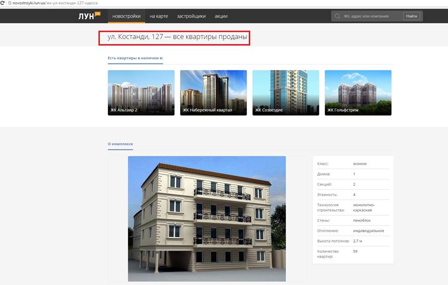This screenshot has height=285, width=448.
Task: Go to the акции section
Action: click(221, 16)
